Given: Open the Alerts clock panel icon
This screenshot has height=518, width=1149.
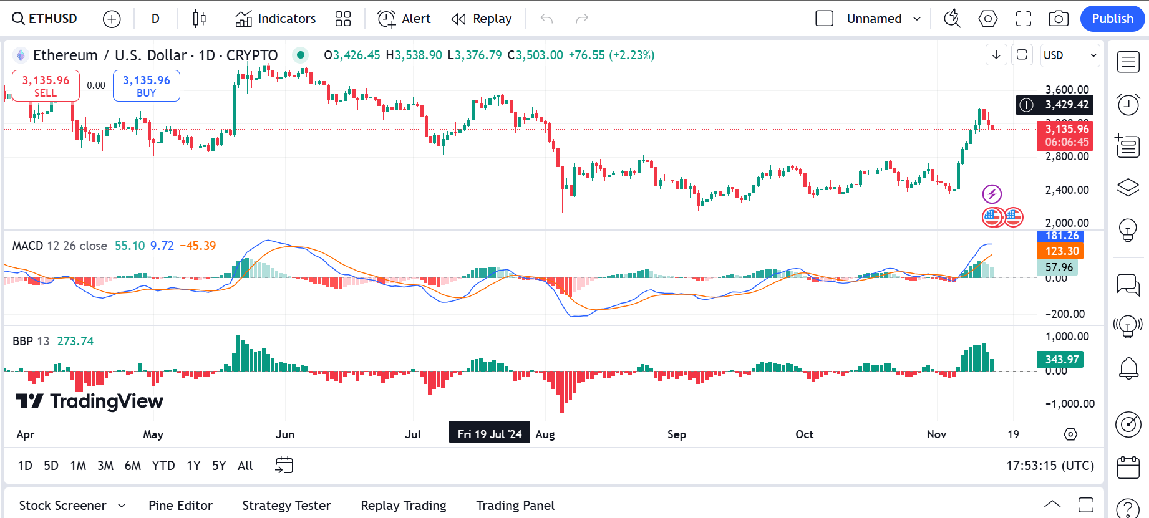Looking at the screenshot, I should tap(1128, 104).
